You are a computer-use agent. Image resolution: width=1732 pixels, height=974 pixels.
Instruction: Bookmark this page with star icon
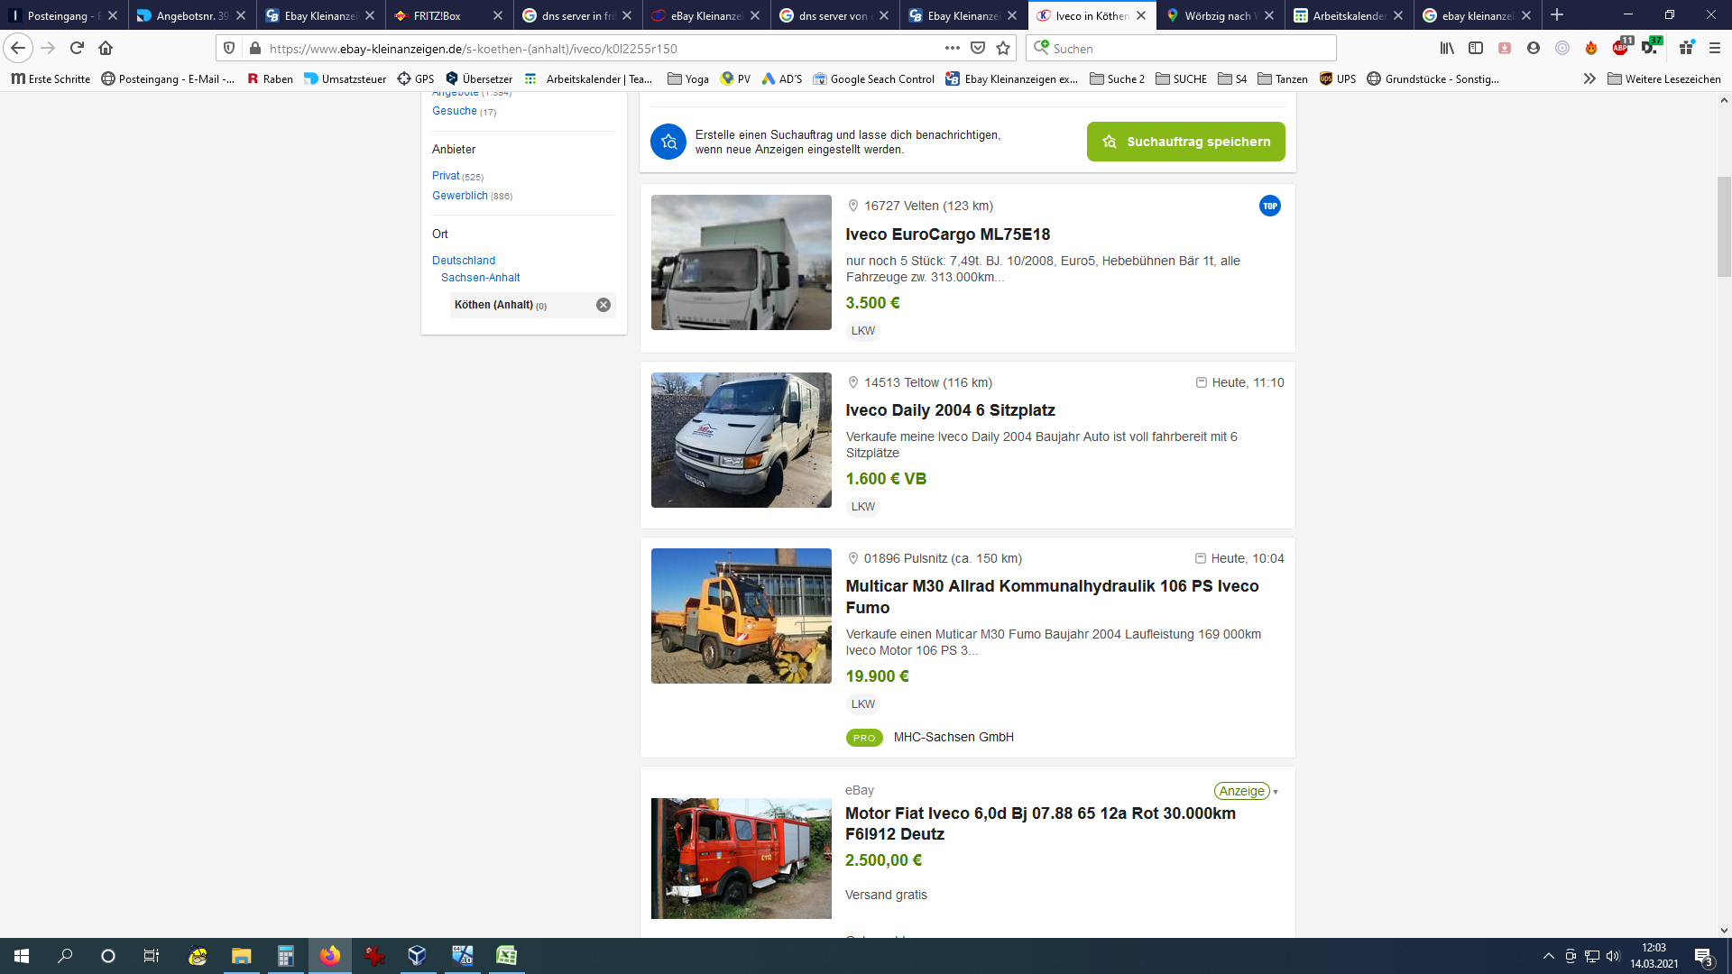(x=1003, y=48)
